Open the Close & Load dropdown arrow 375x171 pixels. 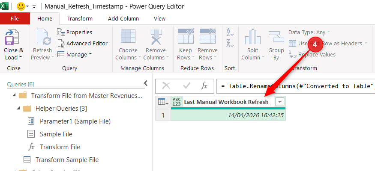(x=20, y=57)
